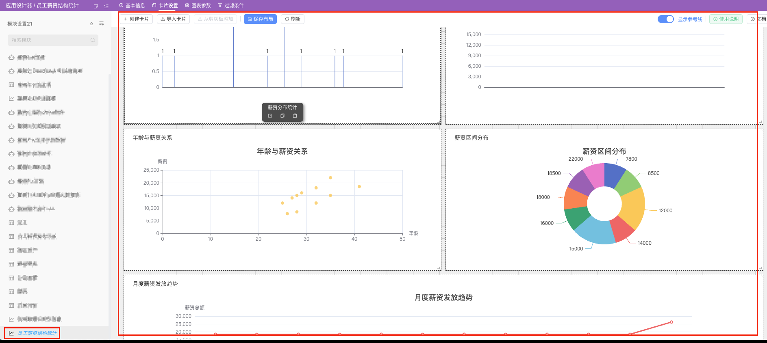Click the 月度薪资发放趋势 card header label
The height and width of the screenshot is (343, 767).
(x=155, y=284)
